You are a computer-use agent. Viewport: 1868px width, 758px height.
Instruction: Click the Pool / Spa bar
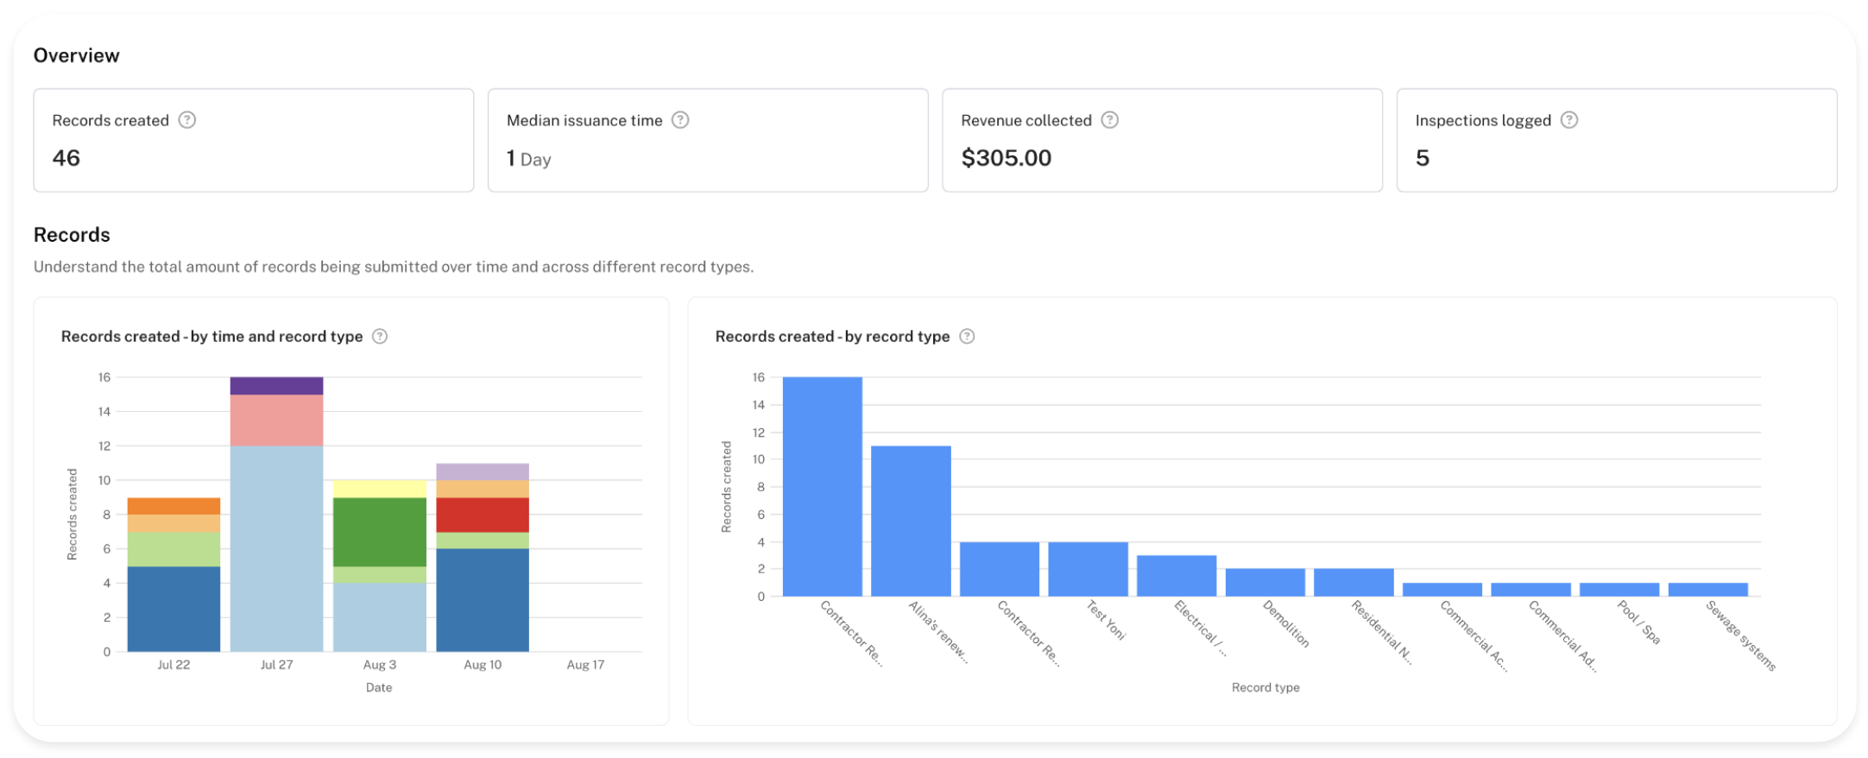(1619, 590)
